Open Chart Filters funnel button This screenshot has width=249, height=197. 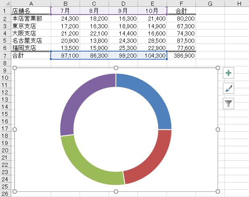point(228,104)
